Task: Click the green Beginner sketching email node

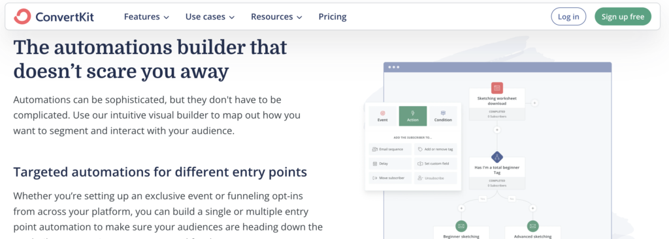Action: pyautogui.click(x=461, y=226)
